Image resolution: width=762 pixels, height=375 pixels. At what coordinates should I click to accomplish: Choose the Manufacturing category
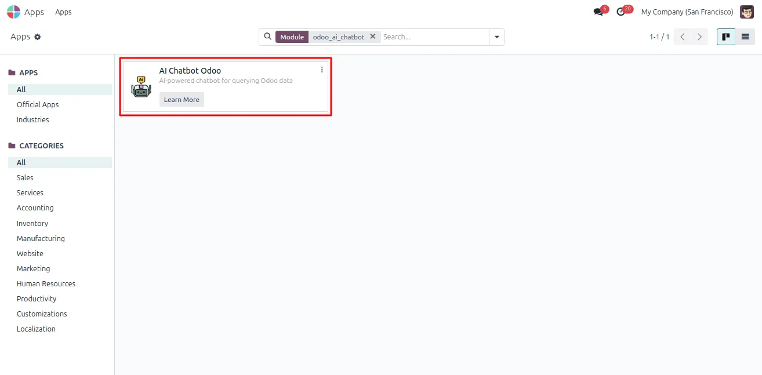point(41,239)
